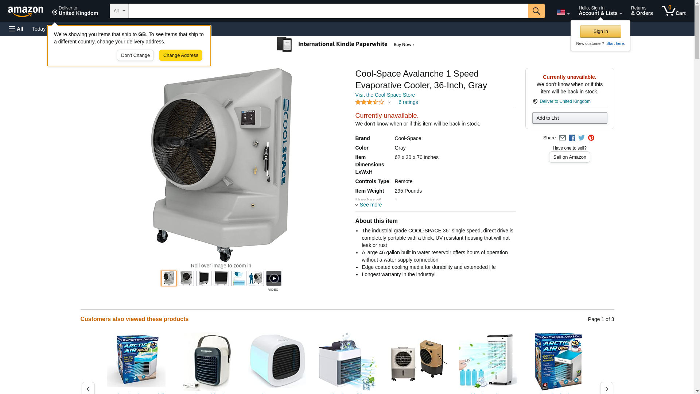This screenshot has width=700, height=394.
Task: Play the product video thumbnail
Action: 273,278
